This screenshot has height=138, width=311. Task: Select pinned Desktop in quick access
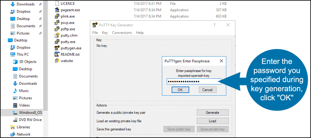tap(23, 19)
